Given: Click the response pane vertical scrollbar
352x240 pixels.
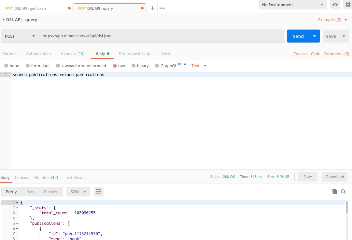Looking at the screenshot, I should pos(346,207).
